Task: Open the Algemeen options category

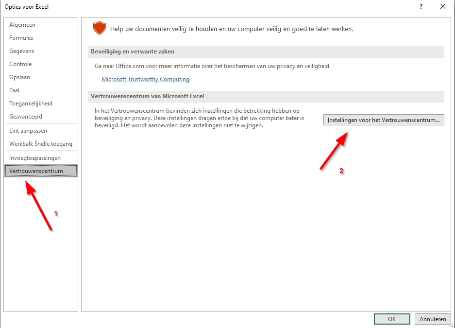Action: (x=22, y=25)
